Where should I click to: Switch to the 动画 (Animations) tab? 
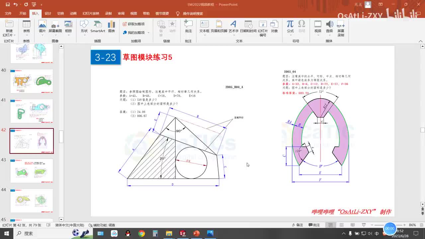click(73, 14)
